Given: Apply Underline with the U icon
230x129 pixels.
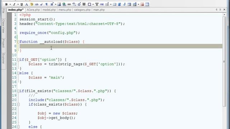Looking at the screenshot, I should [x=22, y=4].
